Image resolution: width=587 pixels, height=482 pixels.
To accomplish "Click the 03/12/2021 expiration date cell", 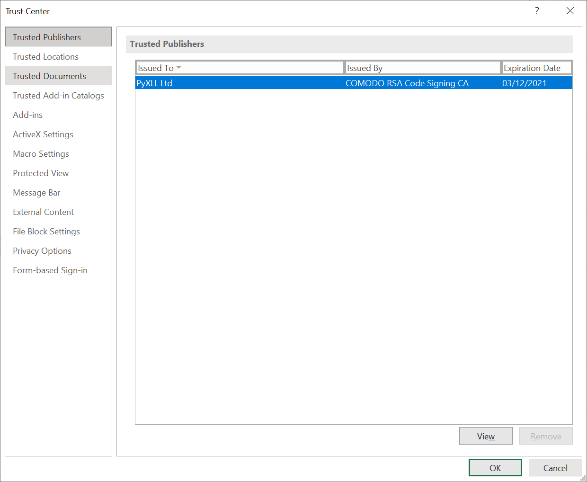I will click(x=525, y=83).
